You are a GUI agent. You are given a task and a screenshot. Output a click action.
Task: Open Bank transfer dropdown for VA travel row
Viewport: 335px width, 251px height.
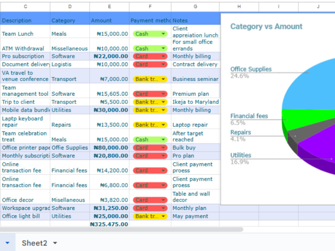150,79
